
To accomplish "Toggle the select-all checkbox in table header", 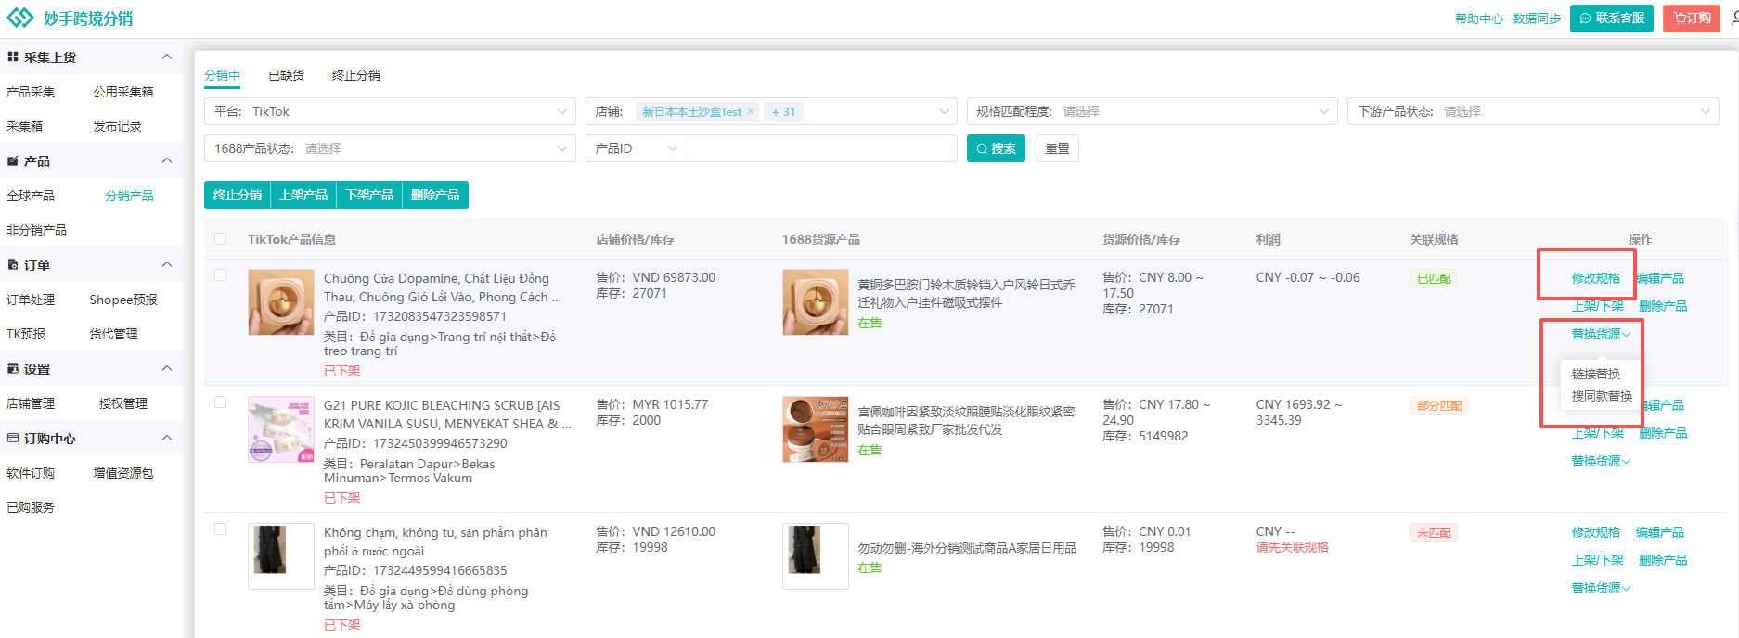I will pos(220,238).
